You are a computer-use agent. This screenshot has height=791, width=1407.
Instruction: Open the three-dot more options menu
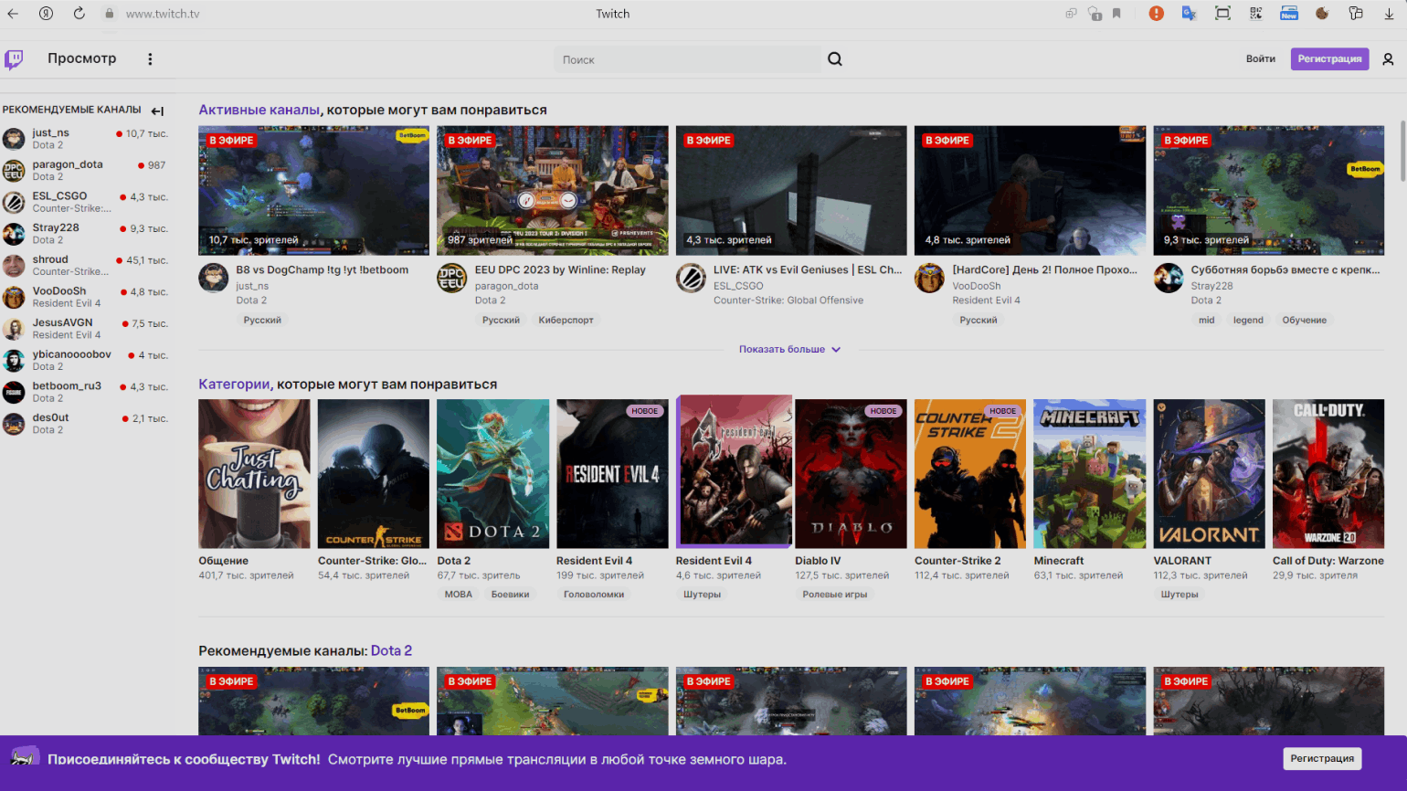click(150, 59)
